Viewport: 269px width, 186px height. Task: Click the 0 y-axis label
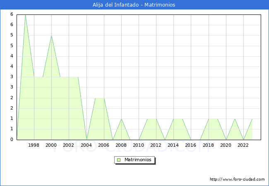(x=12, y=139)
